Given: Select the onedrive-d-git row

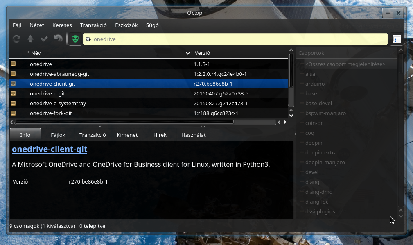Looking at the screenshot, I should coord(148,93).
